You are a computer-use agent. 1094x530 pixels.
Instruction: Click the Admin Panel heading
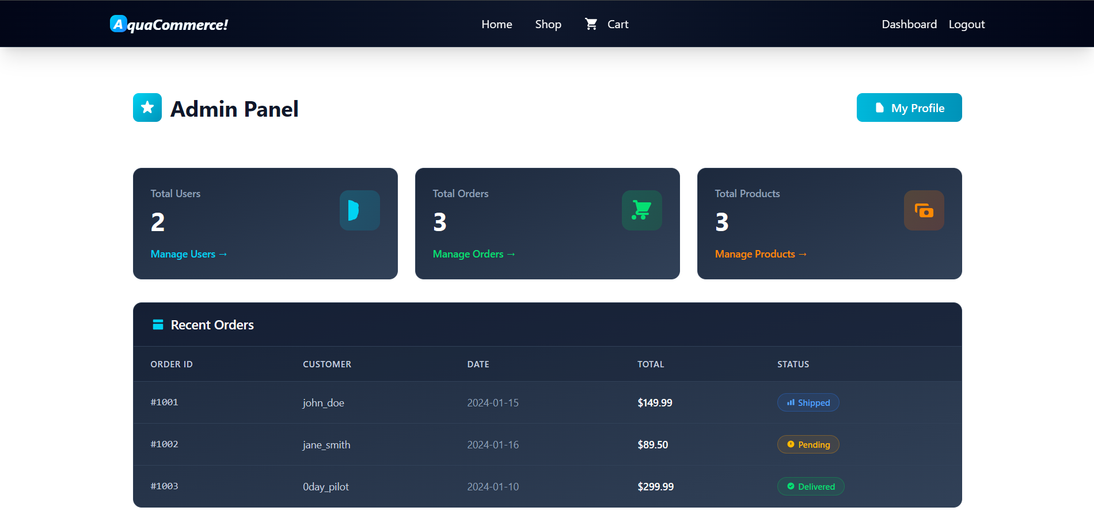coord(234,109)
